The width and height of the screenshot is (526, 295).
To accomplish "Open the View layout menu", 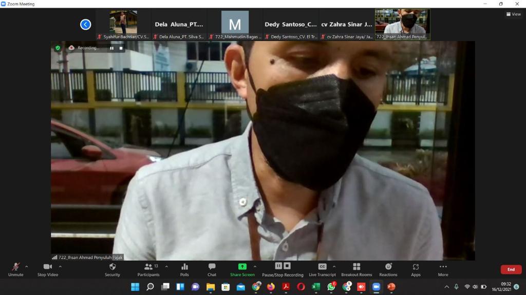I will 513,14.
